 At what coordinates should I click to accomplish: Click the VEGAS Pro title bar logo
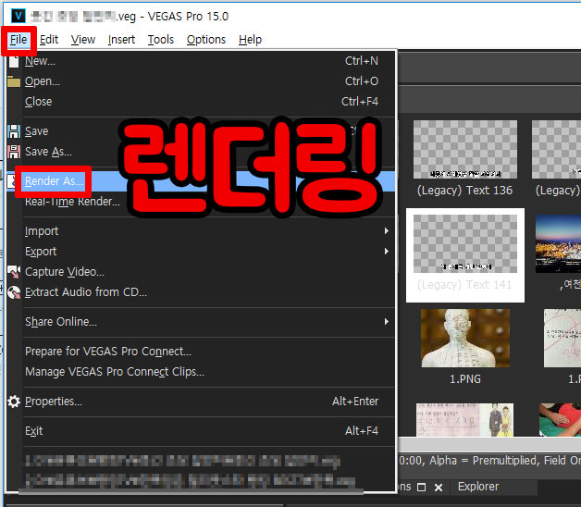point(18,16)
